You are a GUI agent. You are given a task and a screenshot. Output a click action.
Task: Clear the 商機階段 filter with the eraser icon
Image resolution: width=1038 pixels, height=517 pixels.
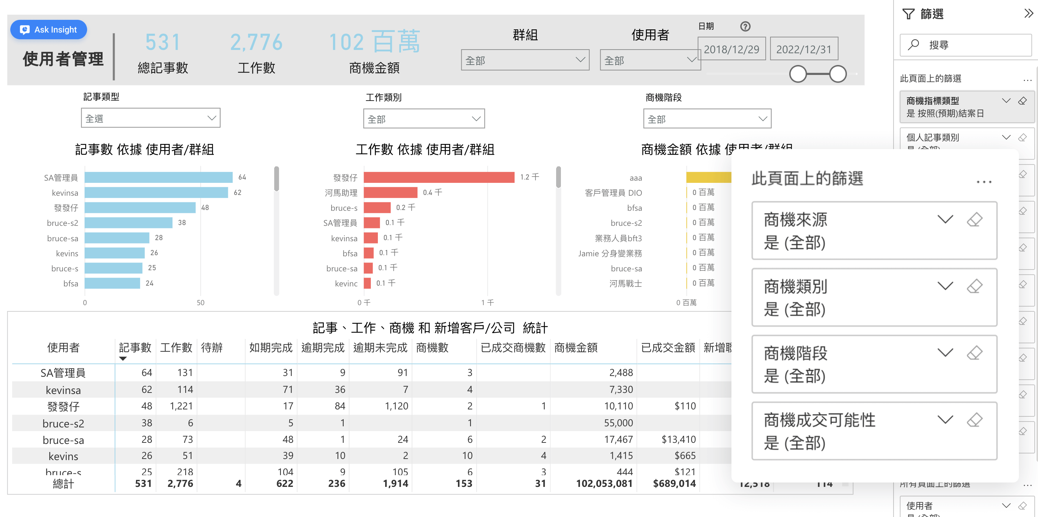coord(974,353)
